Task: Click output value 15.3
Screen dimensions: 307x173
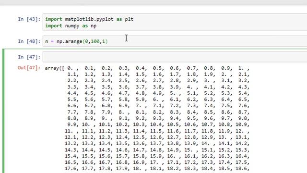Action: [242, 150]
